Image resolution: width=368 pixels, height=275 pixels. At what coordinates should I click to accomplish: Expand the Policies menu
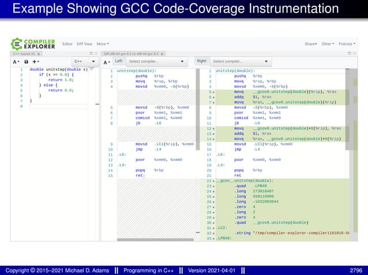[347, 44]
